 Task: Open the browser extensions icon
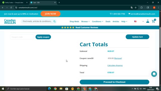click(x=141, y=8)
